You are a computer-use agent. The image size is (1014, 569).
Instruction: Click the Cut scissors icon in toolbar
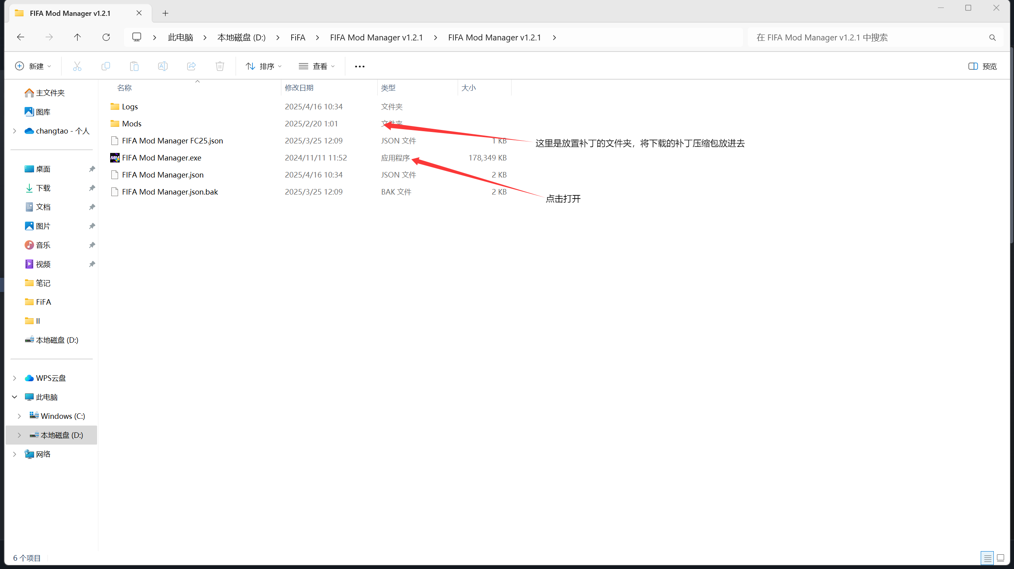[x=77, y=66]
